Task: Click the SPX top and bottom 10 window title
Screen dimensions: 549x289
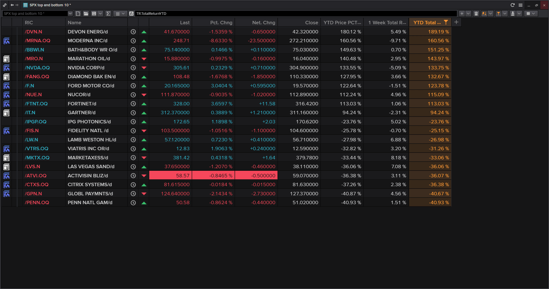Action: (50, 5)
